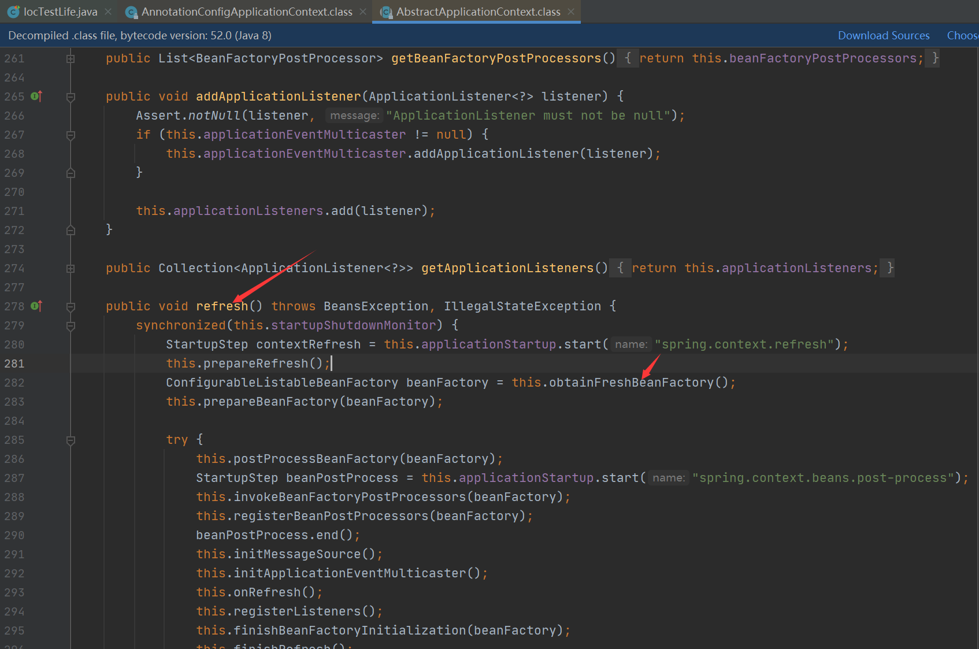Click the getApplicationListeners method name
Image resolution: width=979 pixels, height=649 pixels.
(x=507, y=268)
